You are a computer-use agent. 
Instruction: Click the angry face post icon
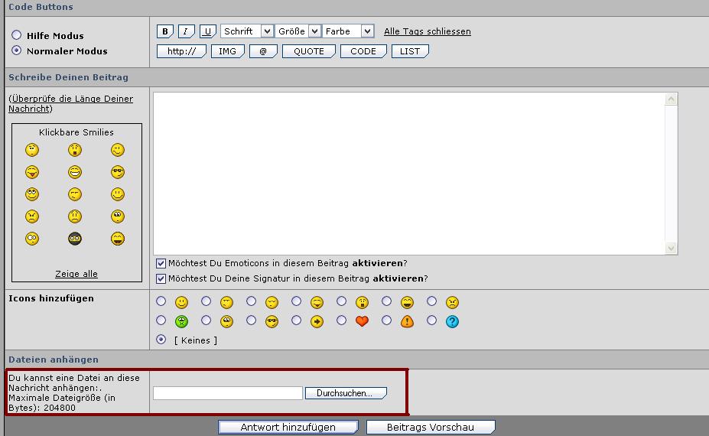pos(452,302)
